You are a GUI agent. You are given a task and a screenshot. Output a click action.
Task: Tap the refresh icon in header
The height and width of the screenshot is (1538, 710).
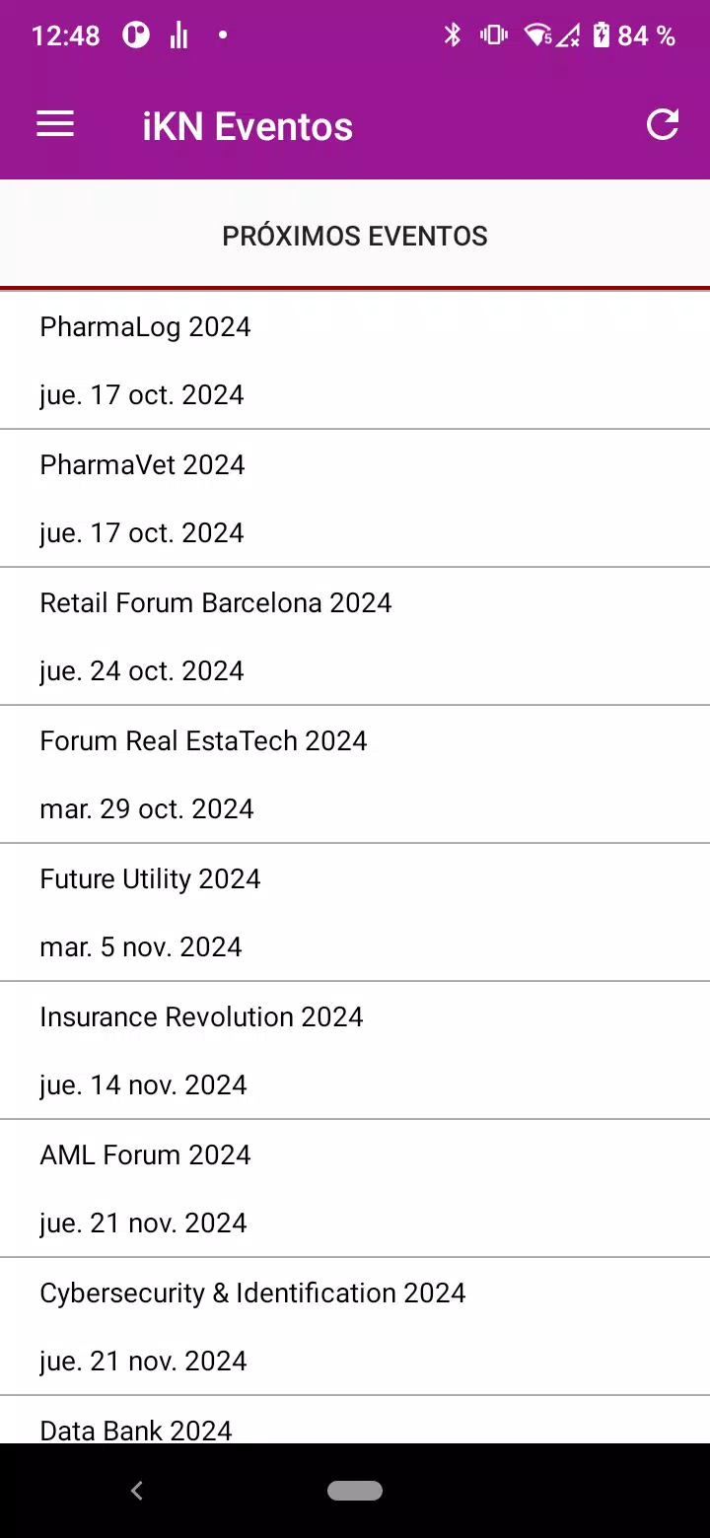point(663,125)
